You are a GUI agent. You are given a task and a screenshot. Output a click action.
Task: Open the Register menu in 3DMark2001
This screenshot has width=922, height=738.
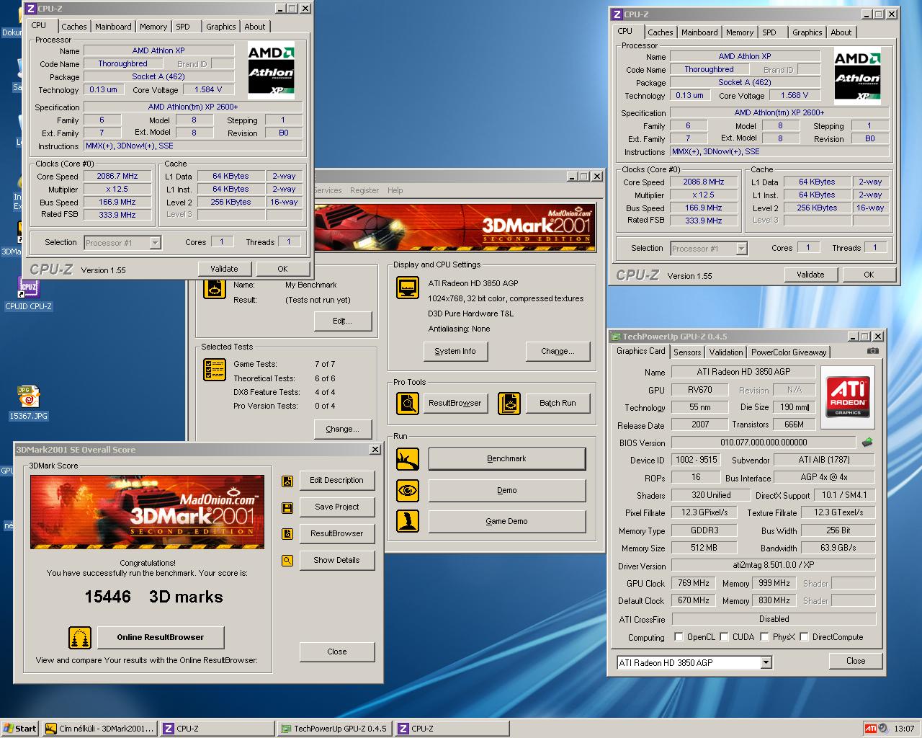pyautogui.click(x=364, y=190)
